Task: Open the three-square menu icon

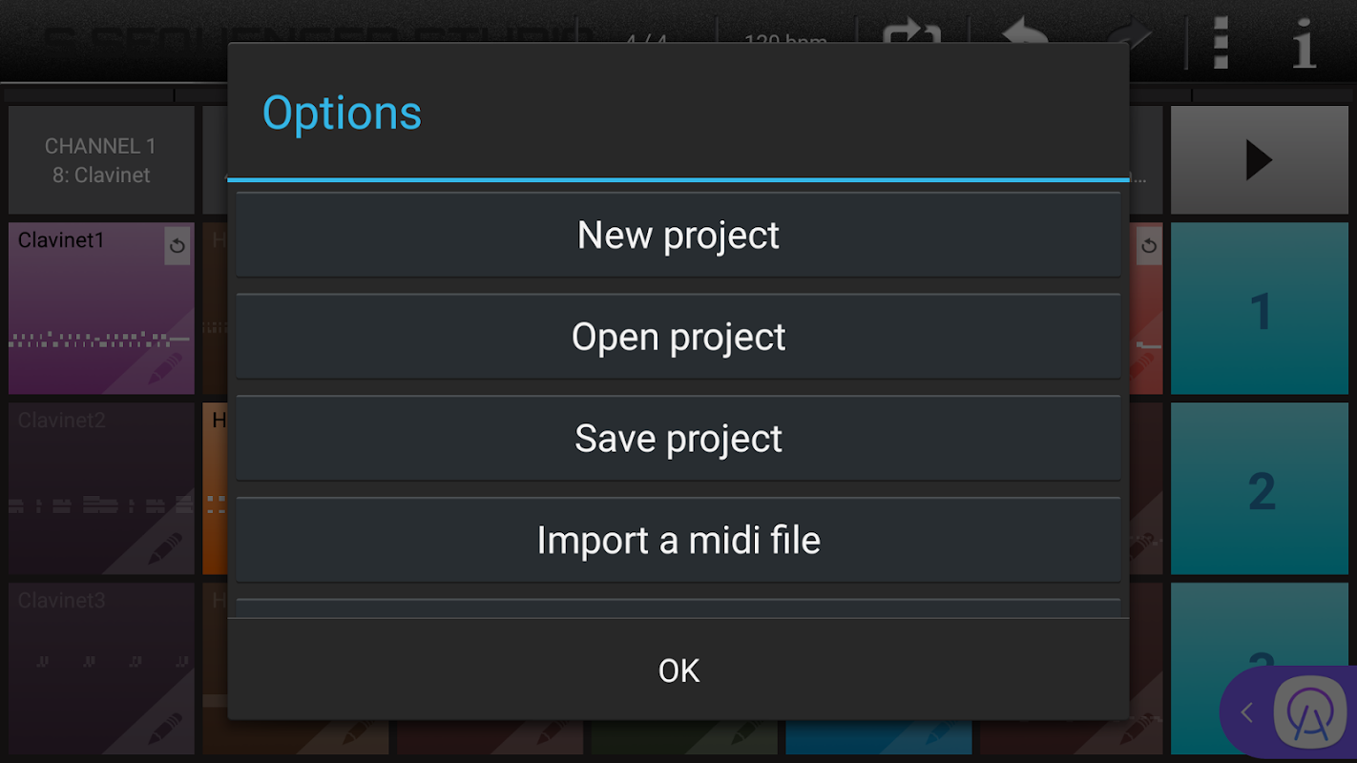Action: 1221,42
